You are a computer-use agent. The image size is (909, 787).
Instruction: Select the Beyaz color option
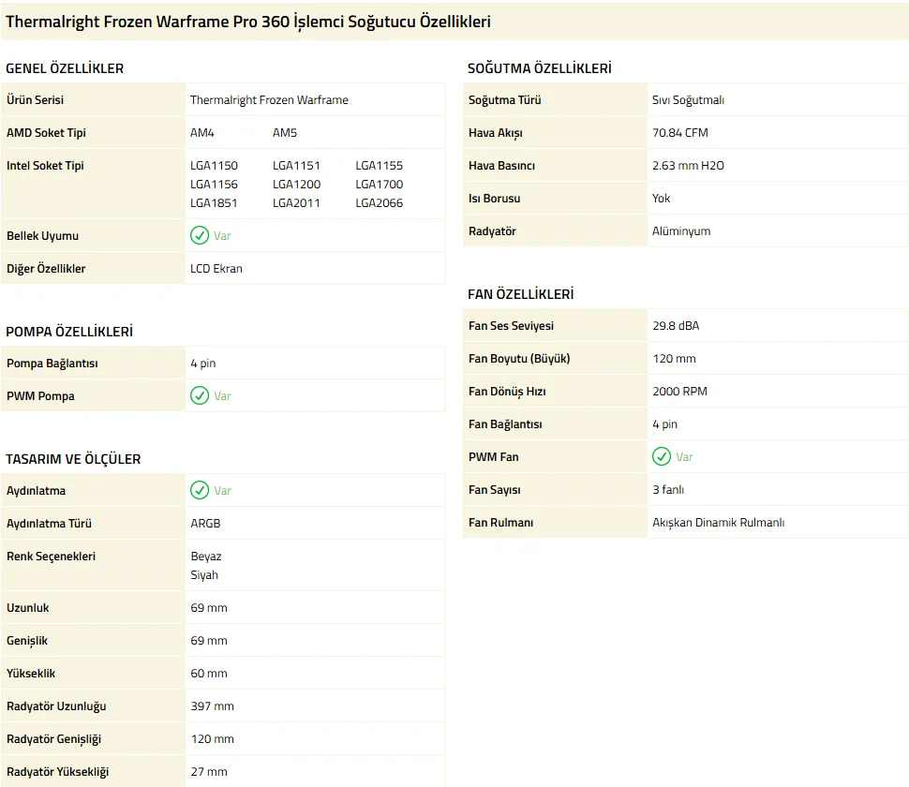(x=206, y=557)
